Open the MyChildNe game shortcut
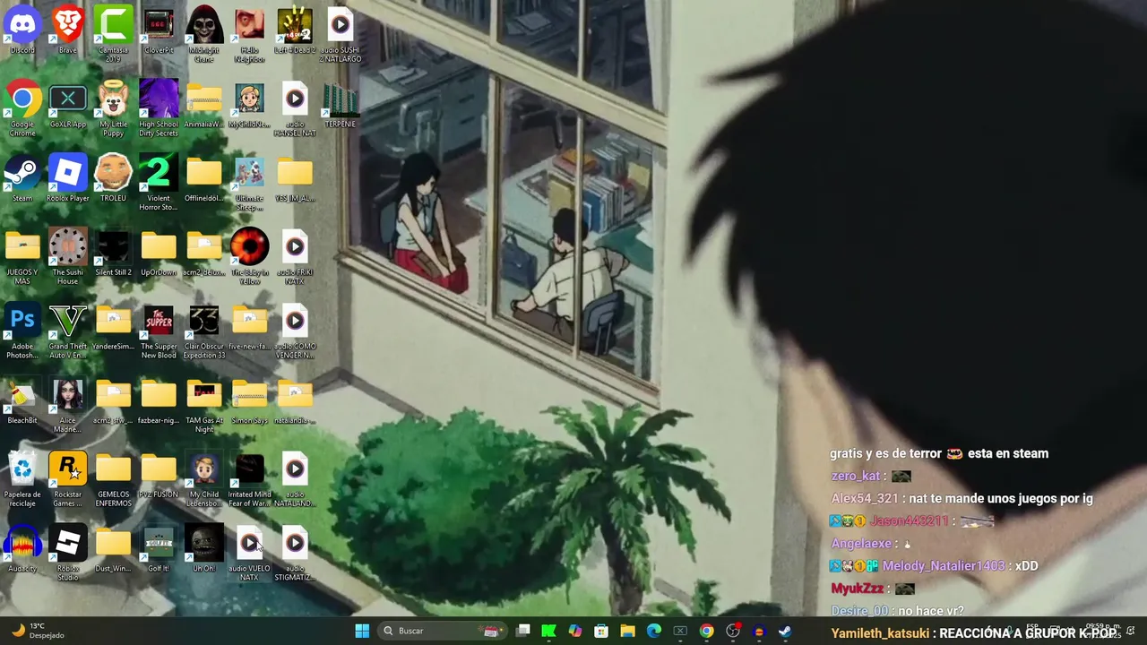 click(249, 106)
